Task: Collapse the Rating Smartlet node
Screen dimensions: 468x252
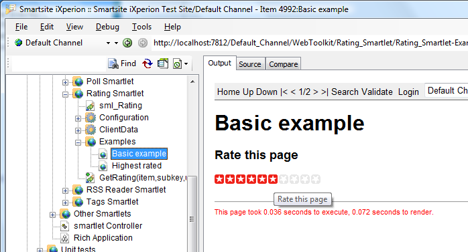Action: [x=65, y=94]
